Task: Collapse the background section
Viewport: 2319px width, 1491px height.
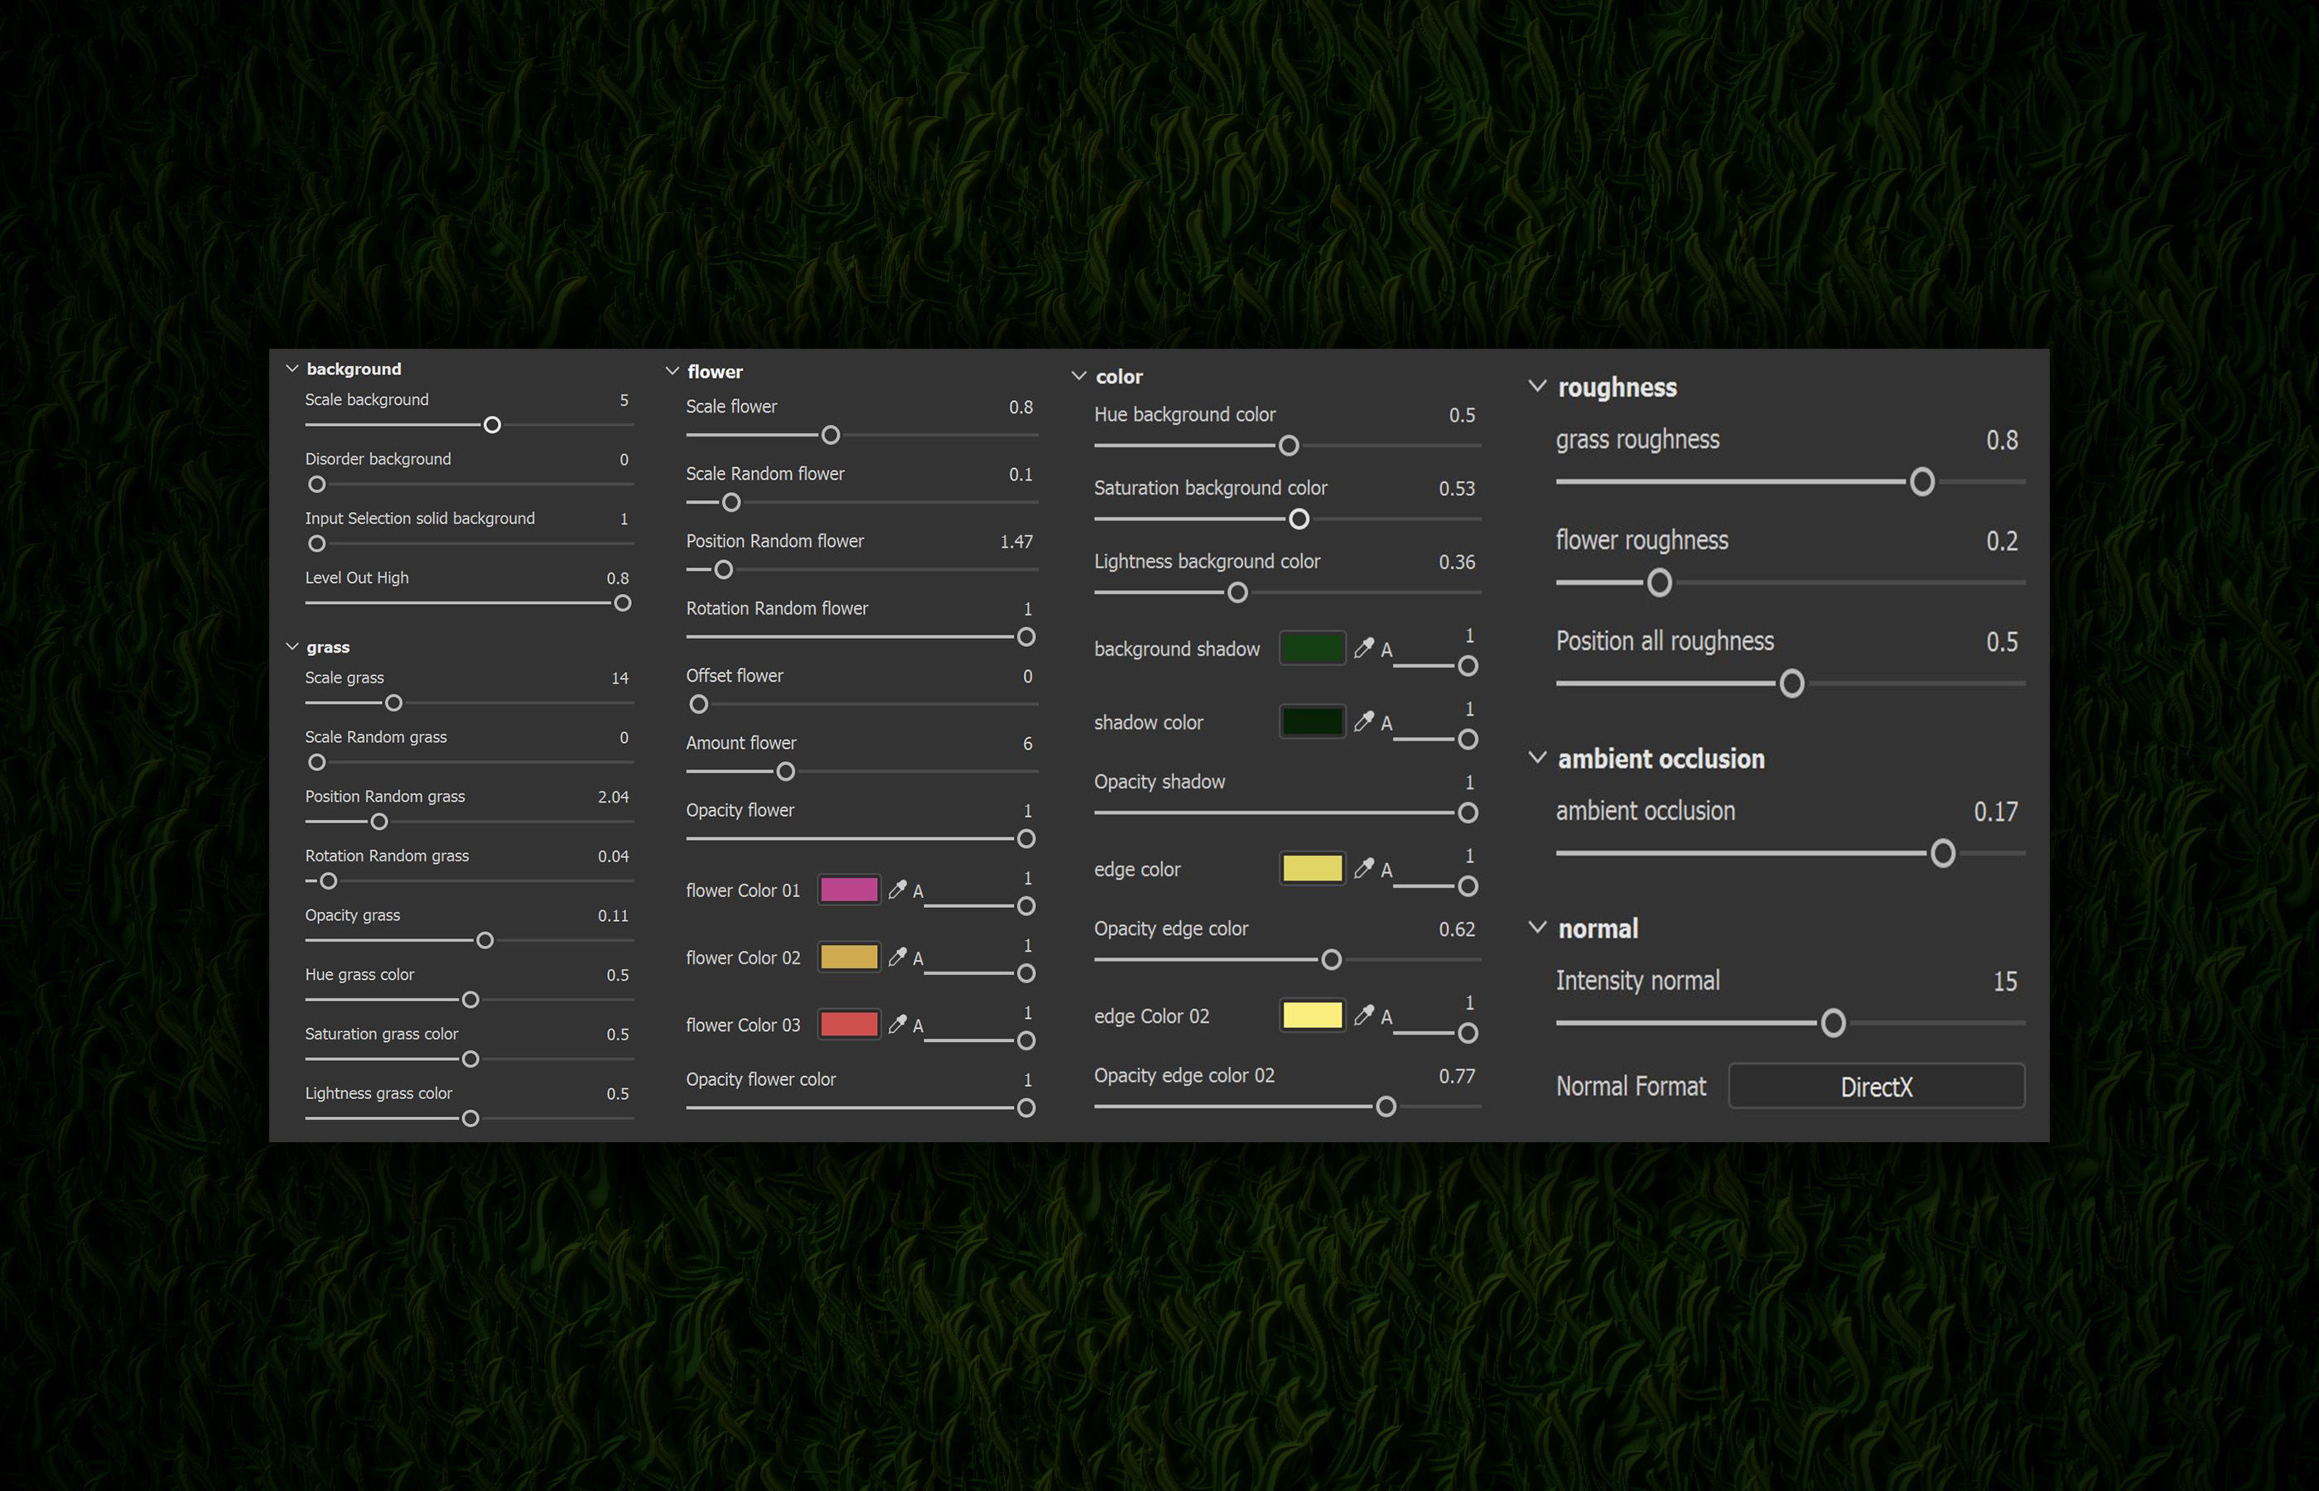Action: click(292, 369)
